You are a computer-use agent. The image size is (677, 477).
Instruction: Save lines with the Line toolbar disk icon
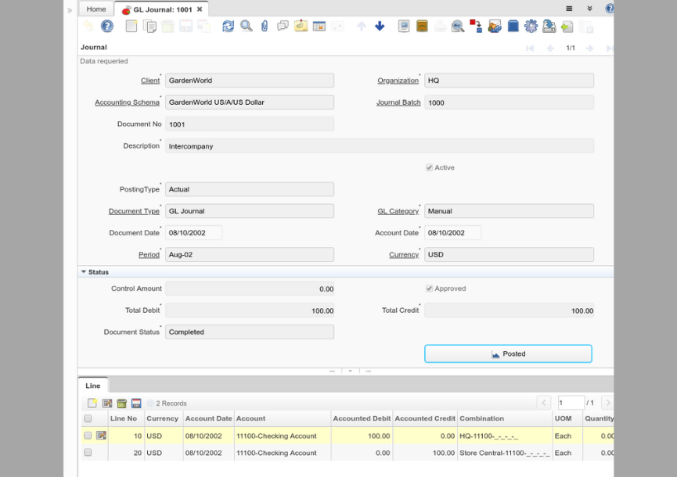pyautogui.click(x=136, y=403)
